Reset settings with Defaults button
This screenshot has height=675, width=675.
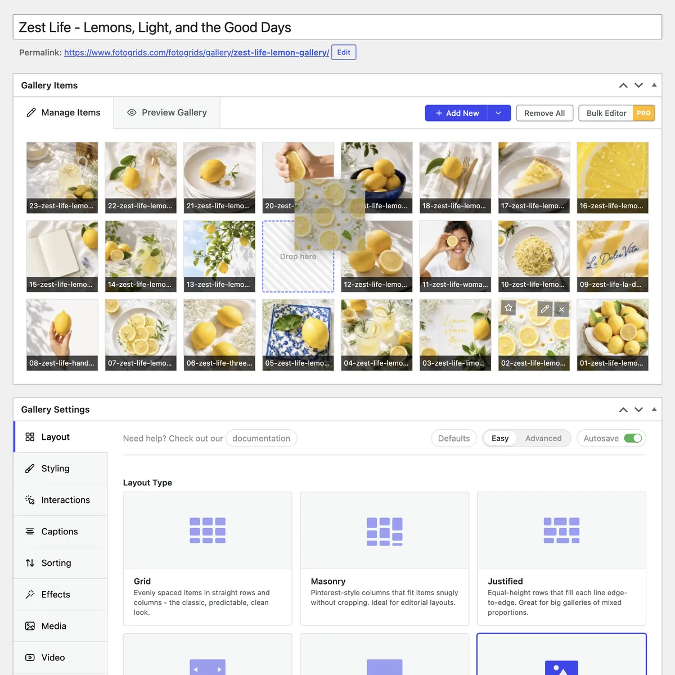tap(454, 438)
